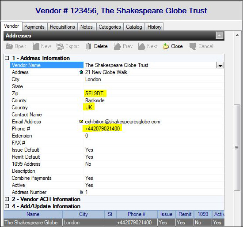
Task: Click the Export button label
Action: coord(72,46)
